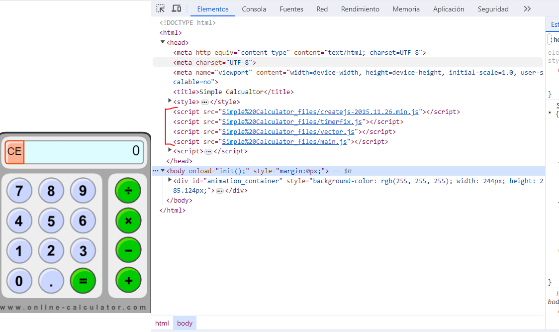The image size is (559, 332).
Task: Click calculator key 6
Action: coord(83,221)
